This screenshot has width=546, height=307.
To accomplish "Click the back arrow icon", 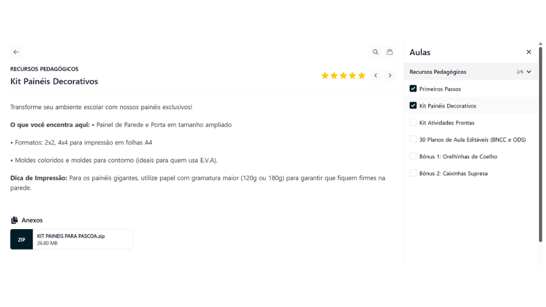I will click(16, 52).
